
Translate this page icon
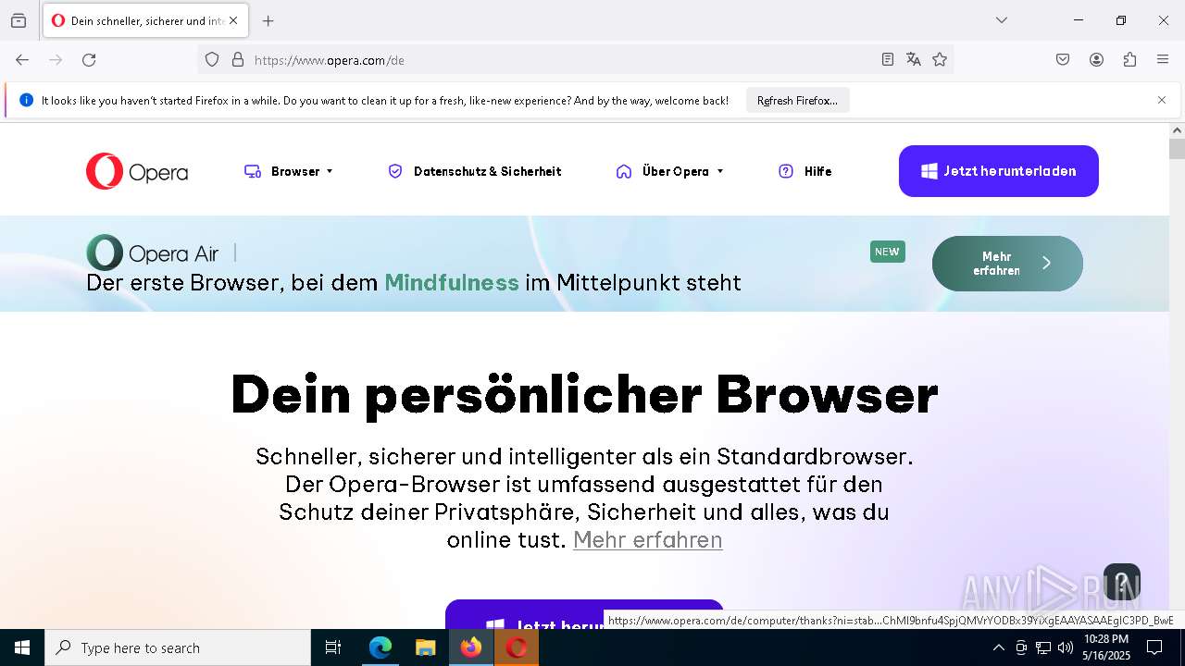914,60
